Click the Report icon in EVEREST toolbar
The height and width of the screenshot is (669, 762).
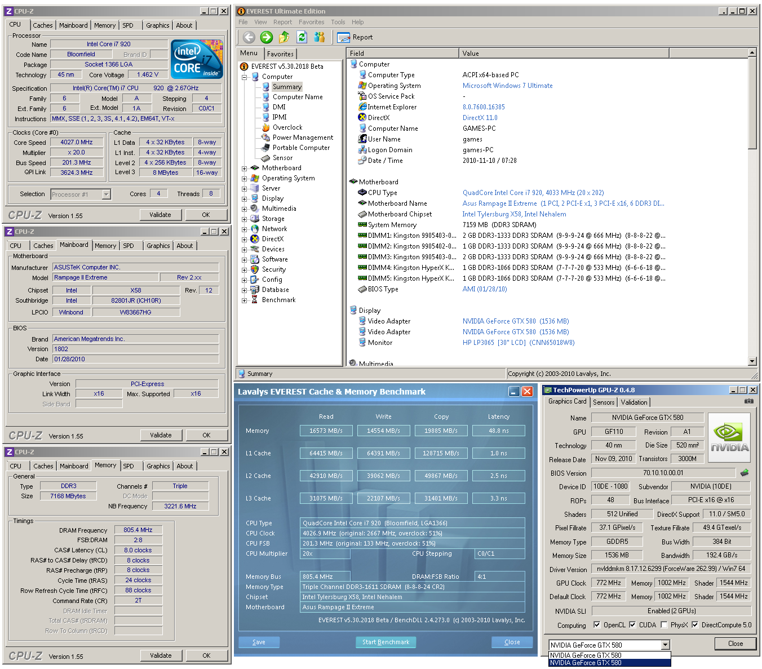343,37
